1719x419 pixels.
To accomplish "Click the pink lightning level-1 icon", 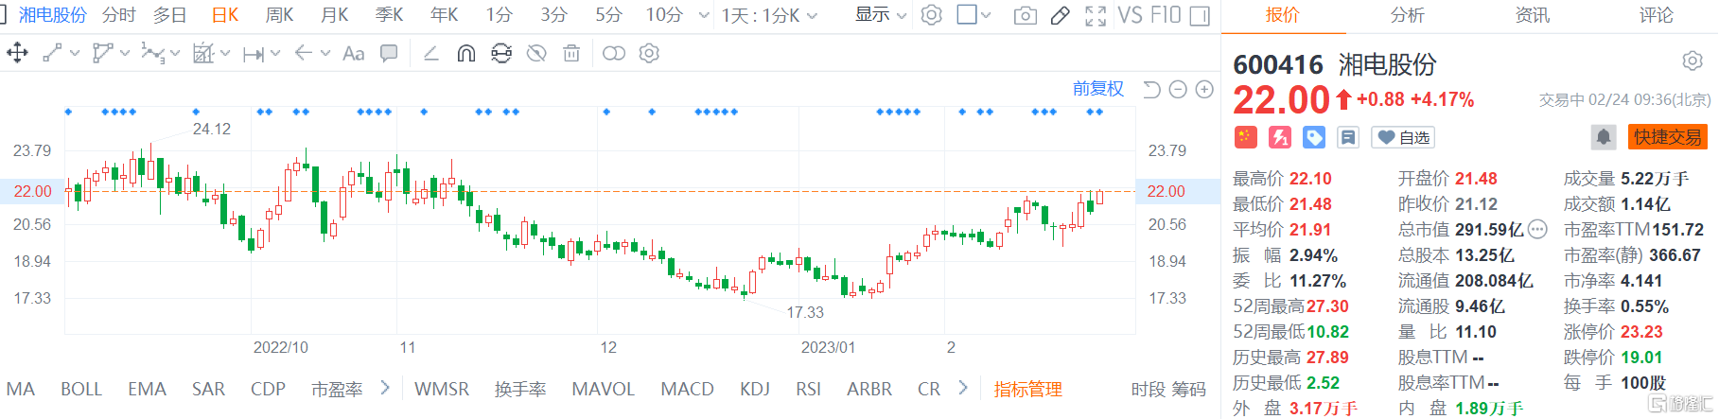I will pyautogui.click(x=1279, y=137).
